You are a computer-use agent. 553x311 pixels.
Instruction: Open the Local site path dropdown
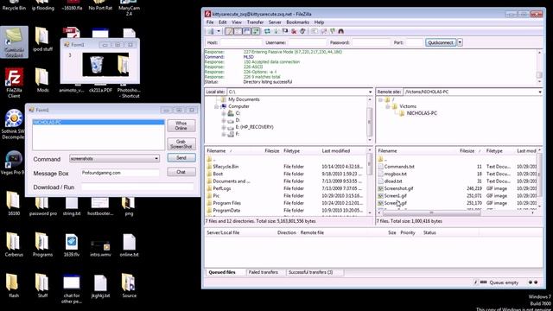coord(370,92)
